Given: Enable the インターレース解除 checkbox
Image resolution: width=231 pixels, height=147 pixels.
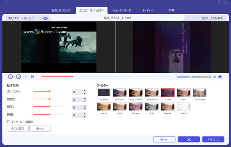Looking at the screenshot, I should (x=8, y=122).
